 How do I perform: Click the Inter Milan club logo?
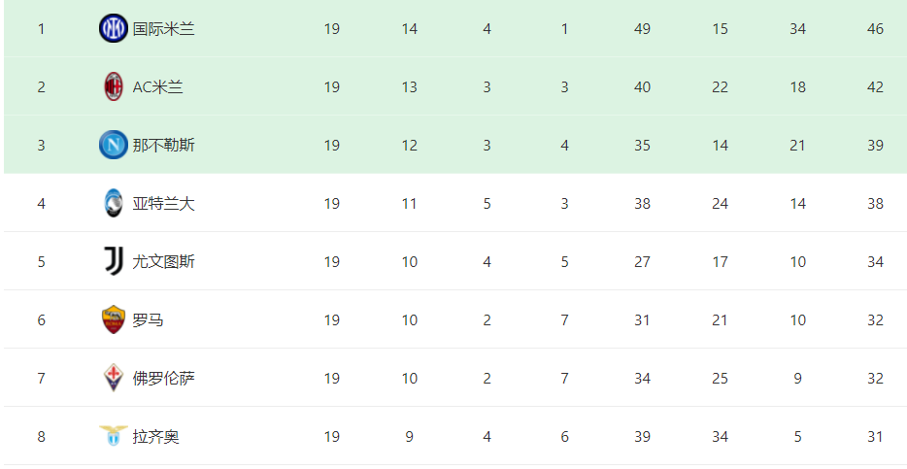[113, 28]
